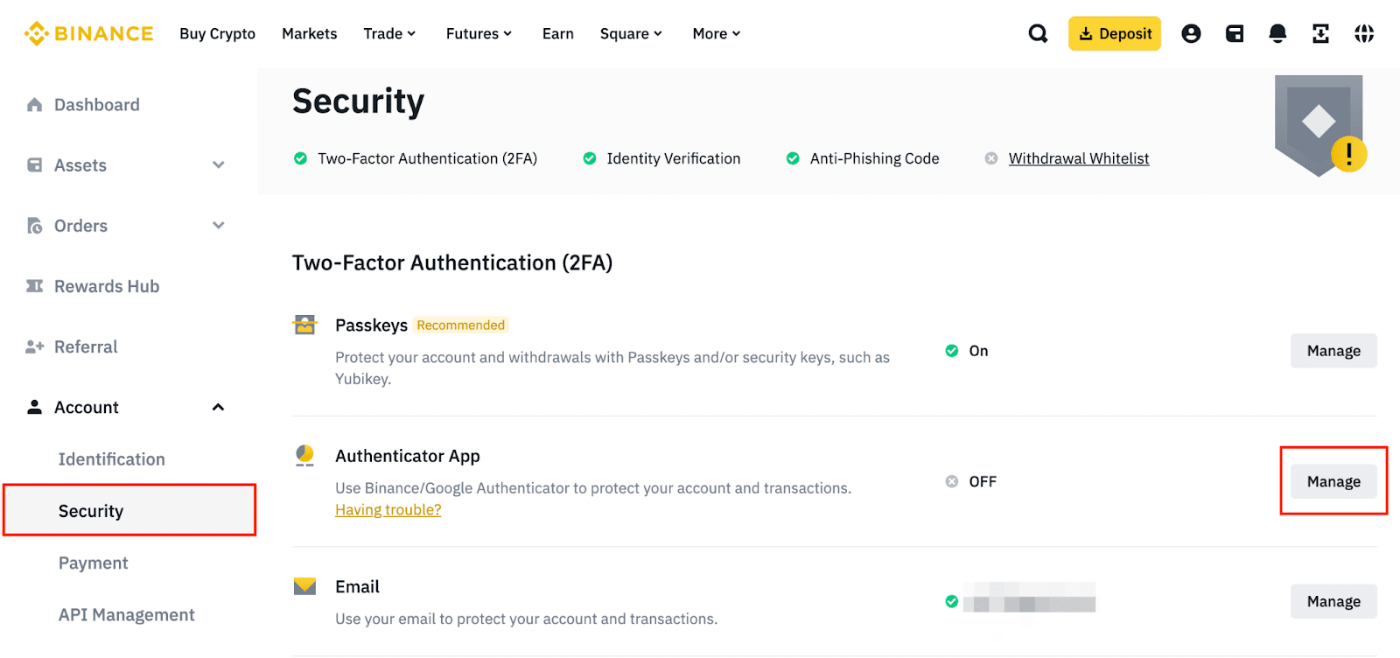Click the yellow Deposit button
The width and height of the screenshot is (1400, 658).
tap(1114, 33)
